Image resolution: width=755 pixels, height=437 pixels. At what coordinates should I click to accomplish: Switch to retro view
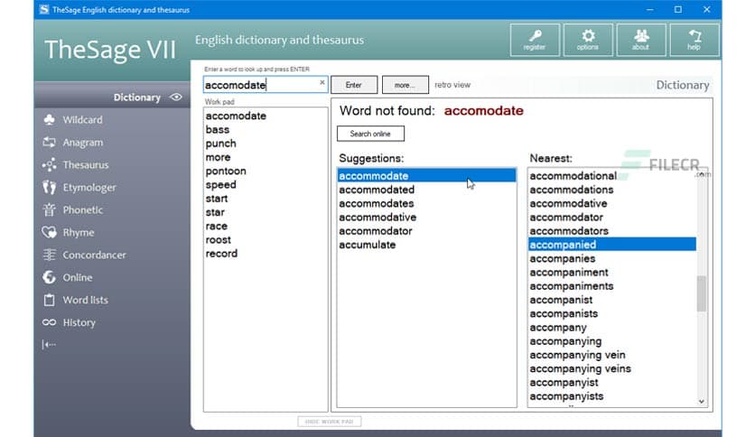pyautogui.click(x=452, y=85)
